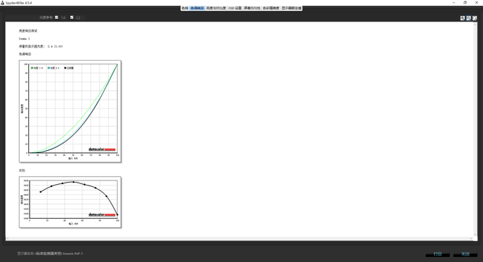This screenshot has width=483, height=262.
Task: Click the first of three report zoom icons
Action: pyautogui.click(x=462, y=18)
